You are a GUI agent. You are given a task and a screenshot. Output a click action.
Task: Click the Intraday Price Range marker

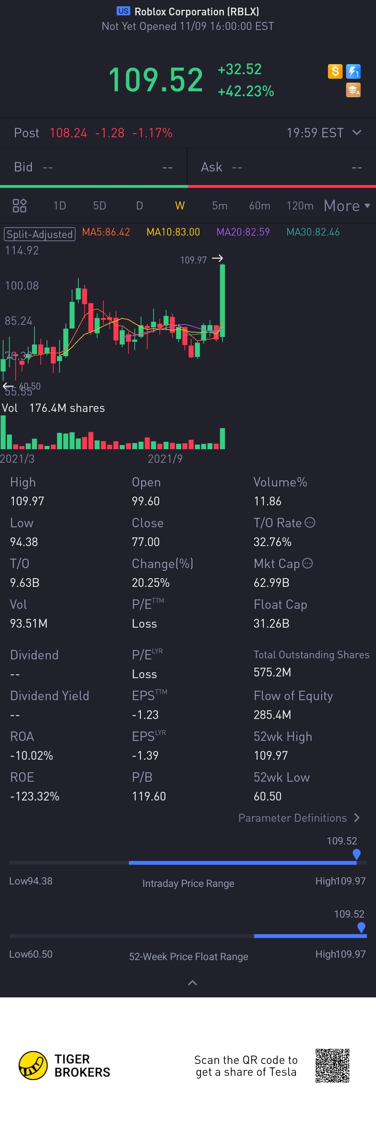coord(356,854)
